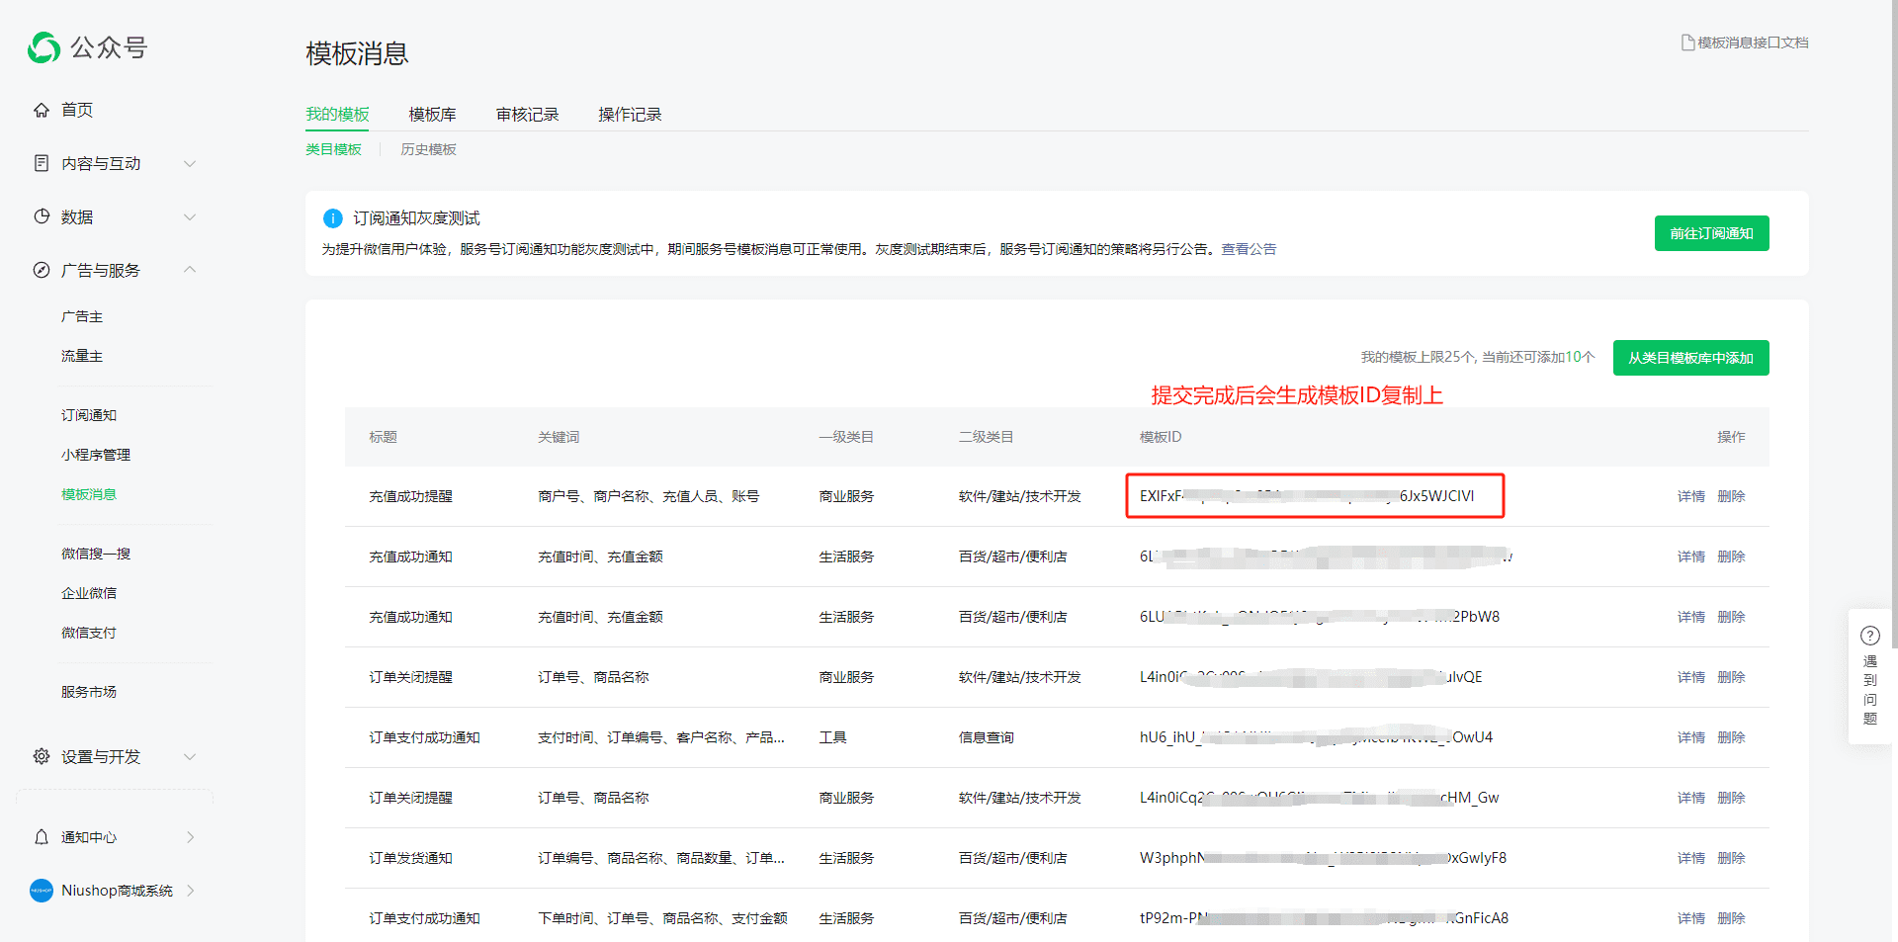1898x942 pixels.
Task: Click the 设置与开发 gear icon
Action: 42,756
